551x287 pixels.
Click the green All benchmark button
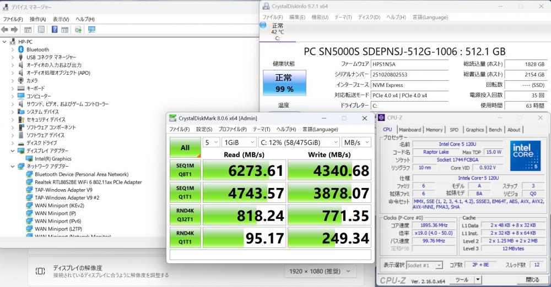coord(185,147)
